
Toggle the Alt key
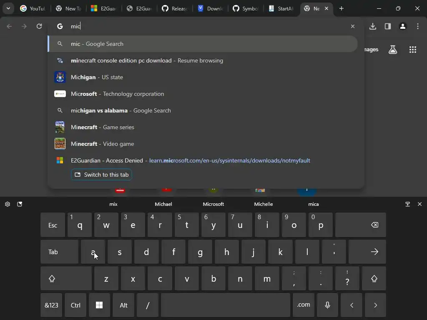point(123,305)
